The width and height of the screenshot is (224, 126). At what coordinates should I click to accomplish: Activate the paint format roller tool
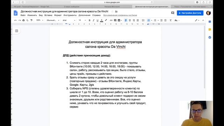pos(31,20)
